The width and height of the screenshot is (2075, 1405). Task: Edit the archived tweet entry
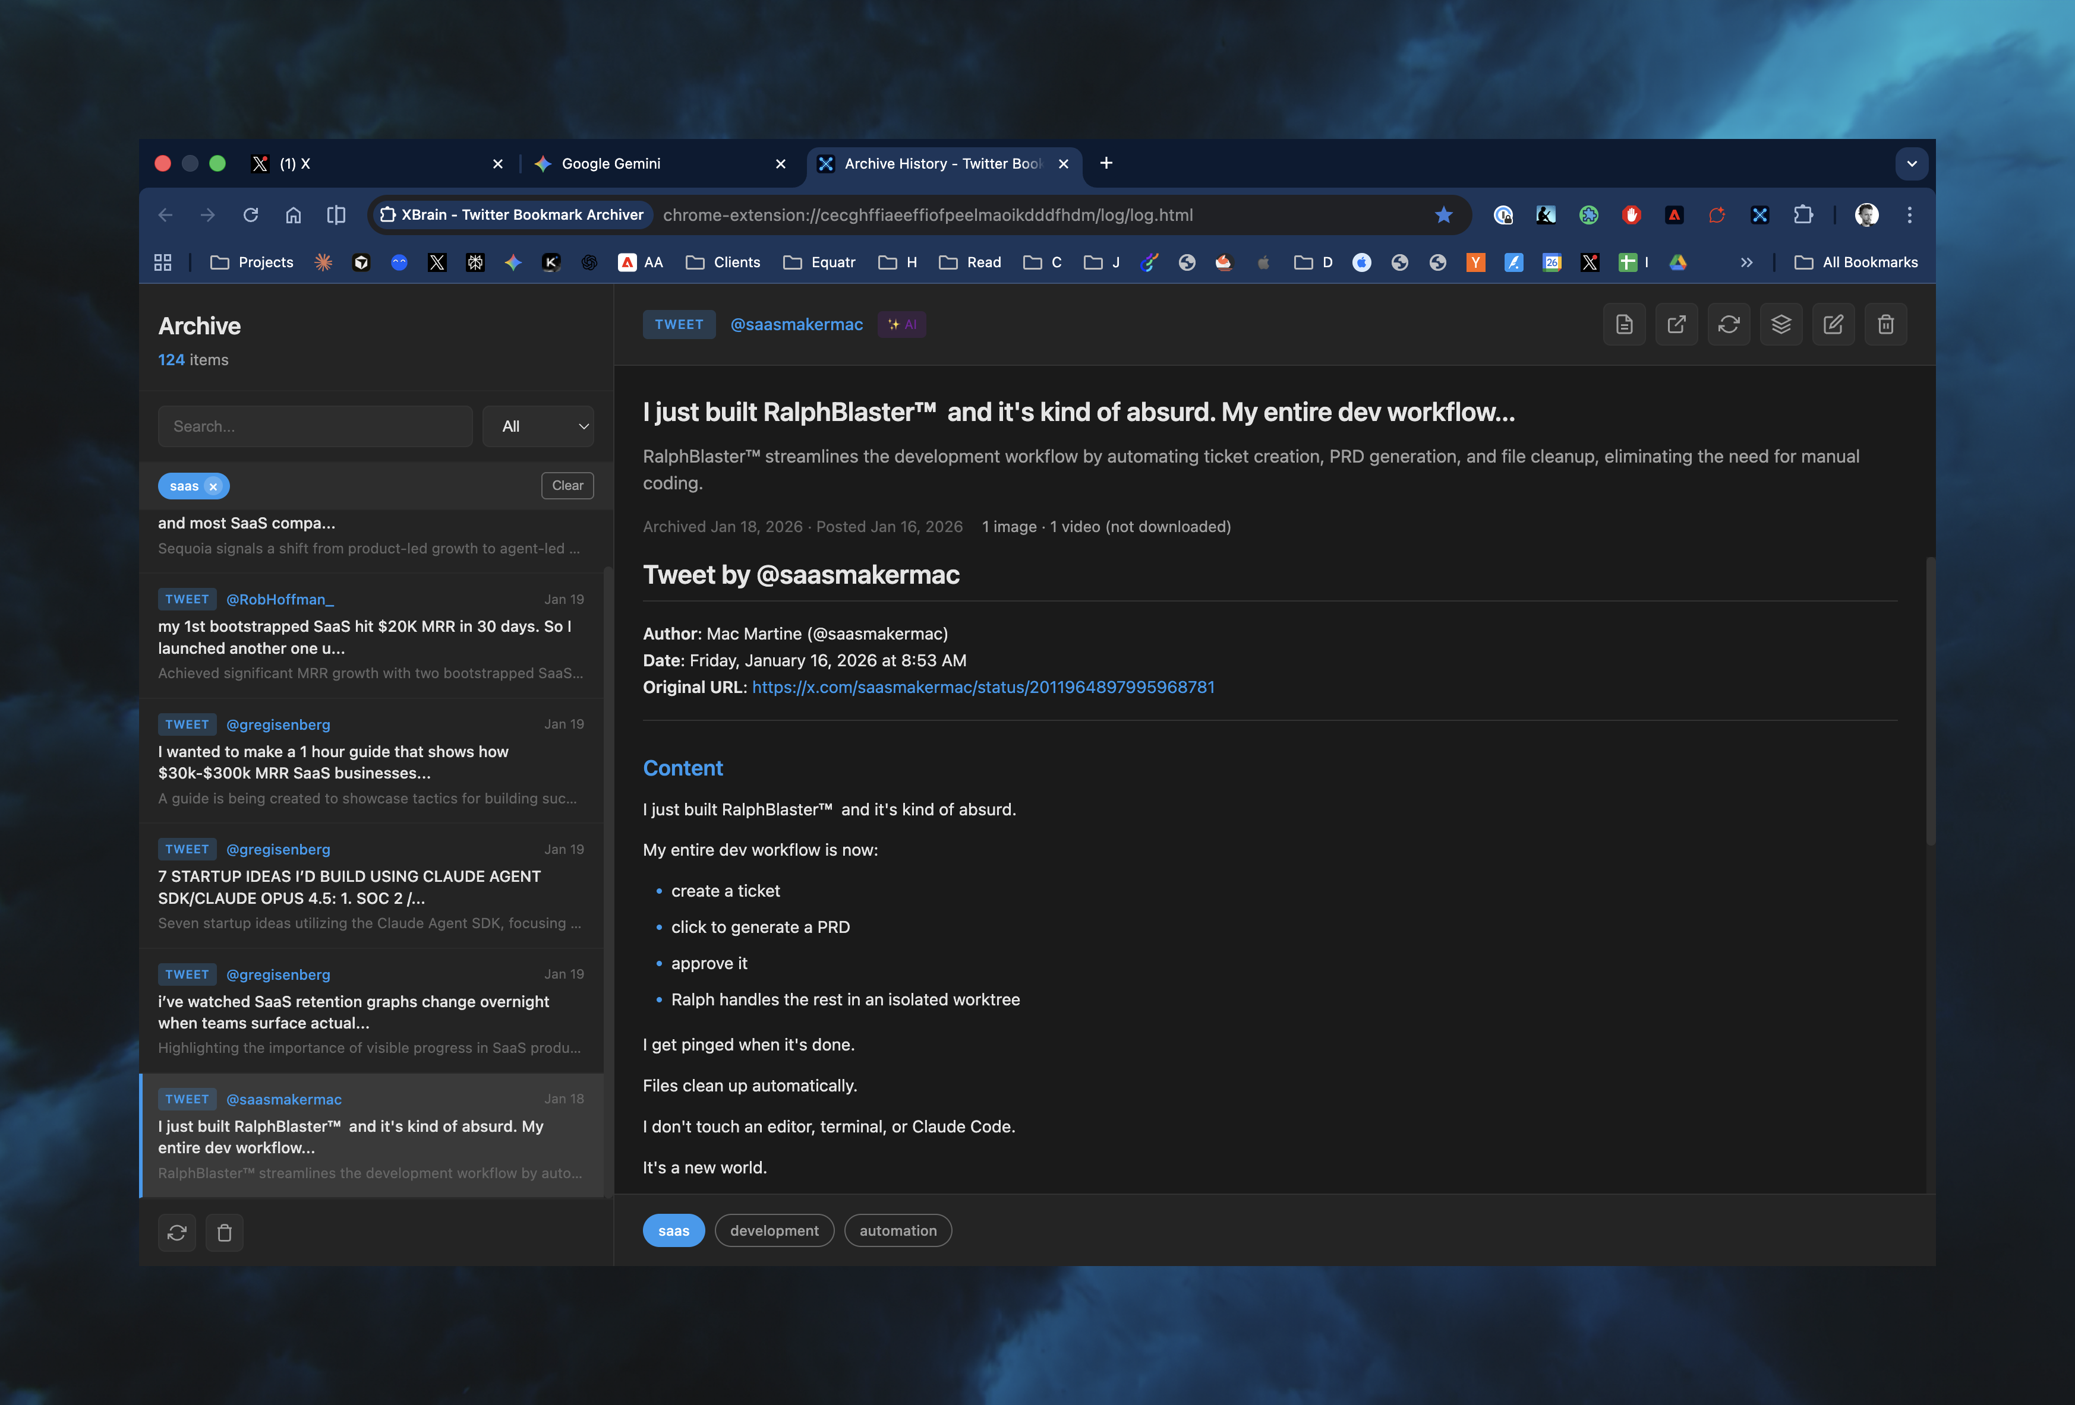click(1833, 324)
